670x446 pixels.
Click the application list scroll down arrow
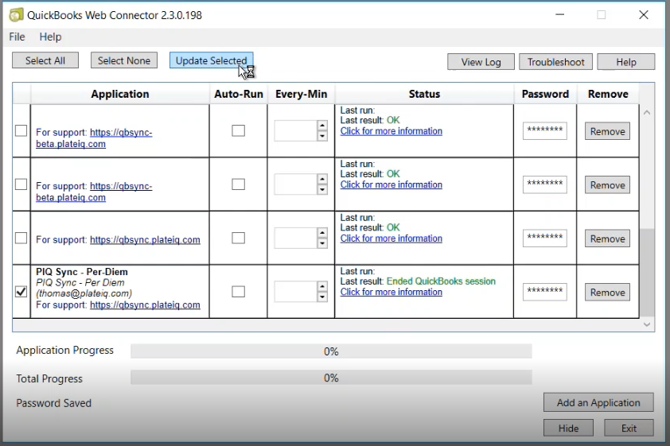click(647, 325)
